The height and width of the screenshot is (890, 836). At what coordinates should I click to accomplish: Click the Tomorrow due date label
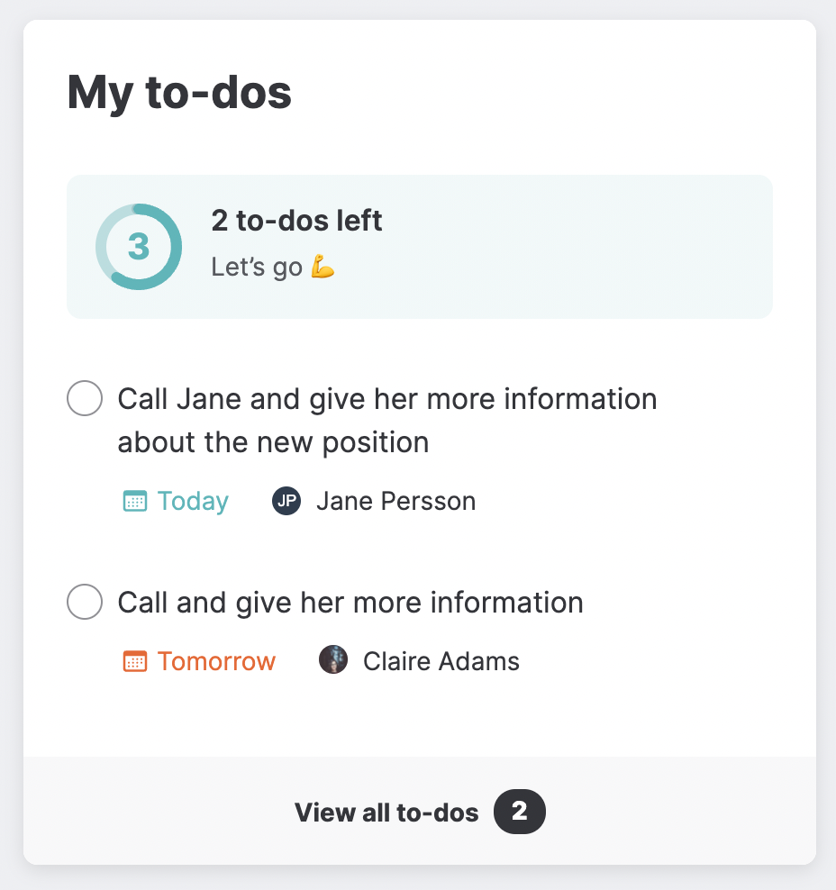click(x=216, y=662)
